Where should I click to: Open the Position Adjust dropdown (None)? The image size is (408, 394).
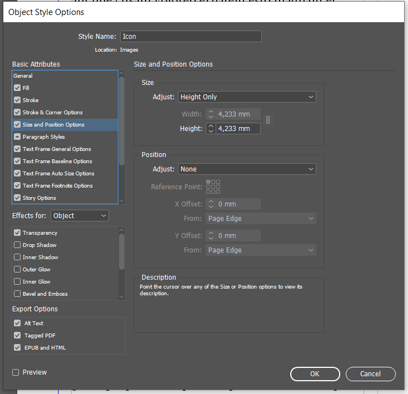pos(247,169)
